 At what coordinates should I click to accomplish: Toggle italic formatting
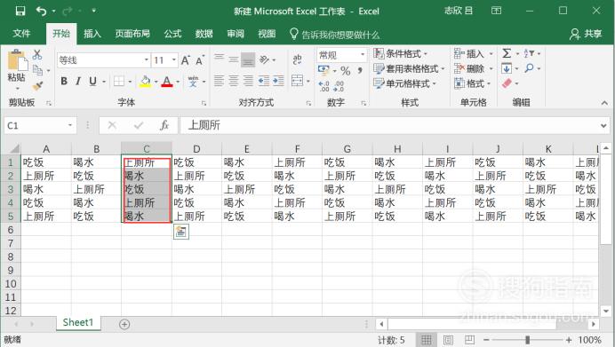[77, 81]
